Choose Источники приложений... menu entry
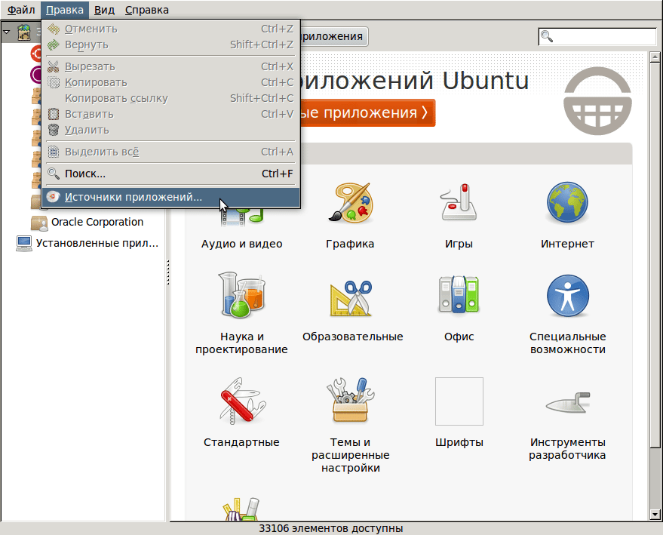This screenshot has height=535, width=663. [170, 197]
